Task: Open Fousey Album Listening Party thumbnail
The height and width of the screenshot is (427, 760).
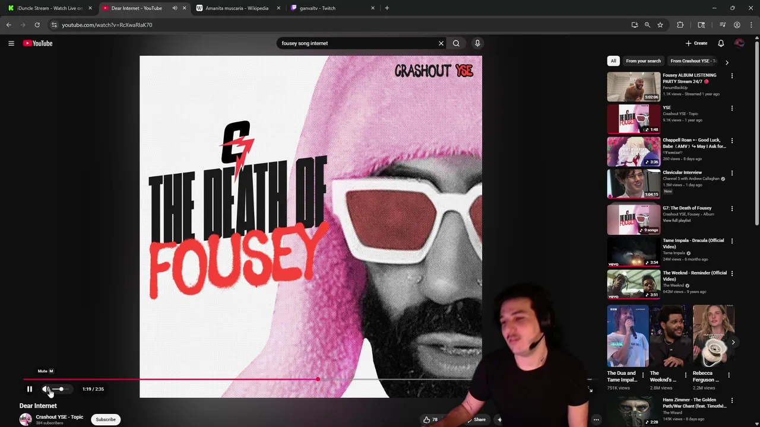Action: point(634,87)
